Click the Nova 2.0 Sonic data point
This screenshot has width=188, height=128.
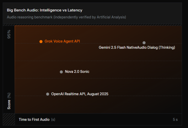tap(61, 72)
